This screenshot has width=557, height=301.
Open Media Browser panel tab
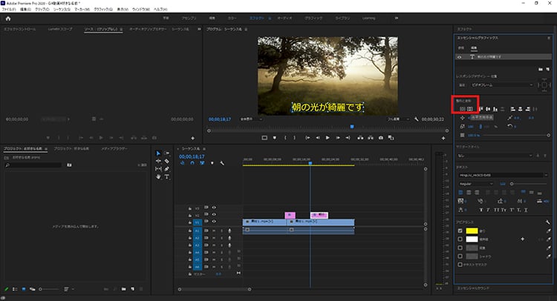[114, 148]
